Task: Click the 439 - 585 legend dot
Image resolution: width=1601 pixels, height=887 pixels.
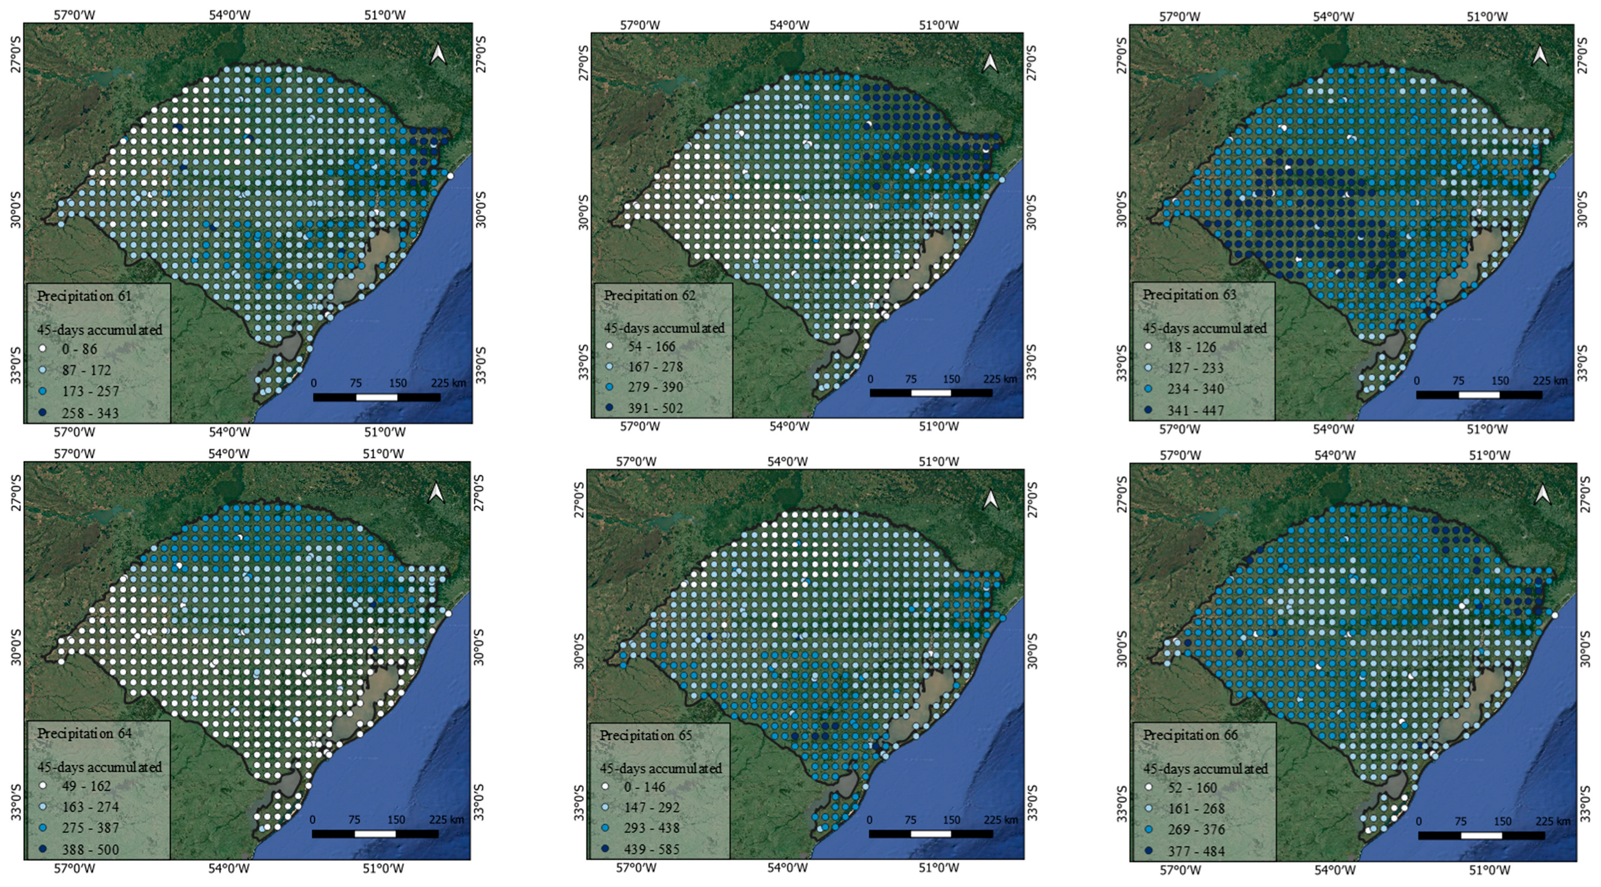Action: 605,849
